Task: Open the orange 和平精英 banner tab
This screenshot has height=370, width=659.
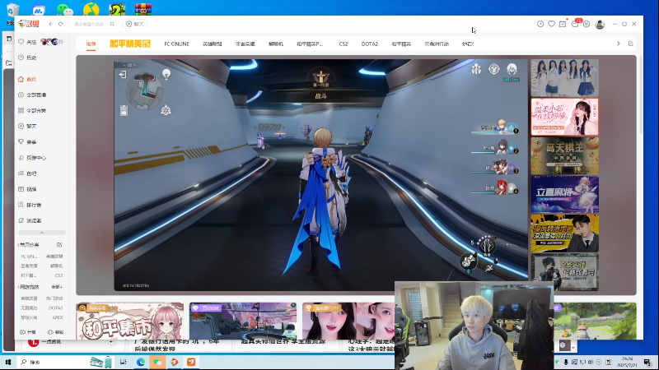Action: 130,44
